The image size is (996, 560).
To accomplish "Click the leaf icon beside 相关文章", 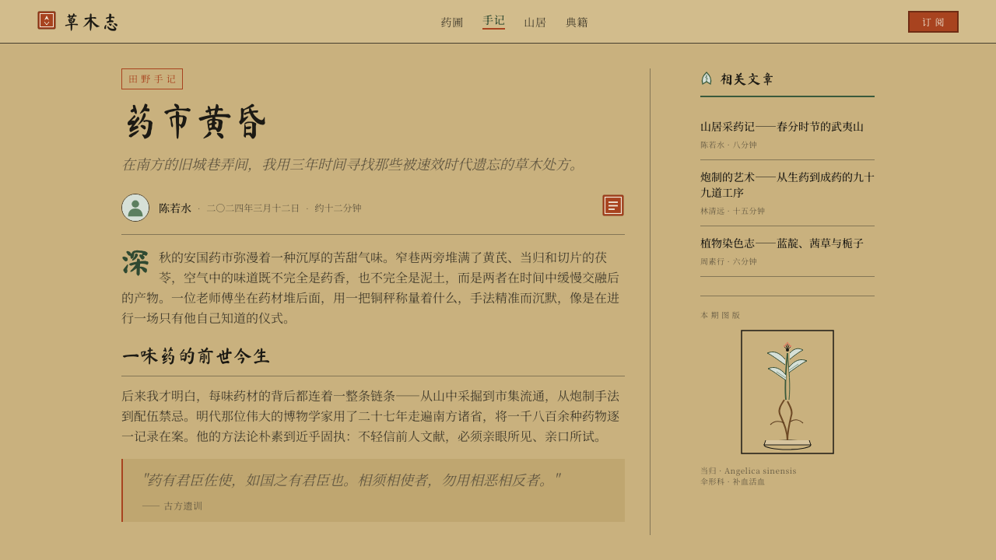I will click(707, 79).
